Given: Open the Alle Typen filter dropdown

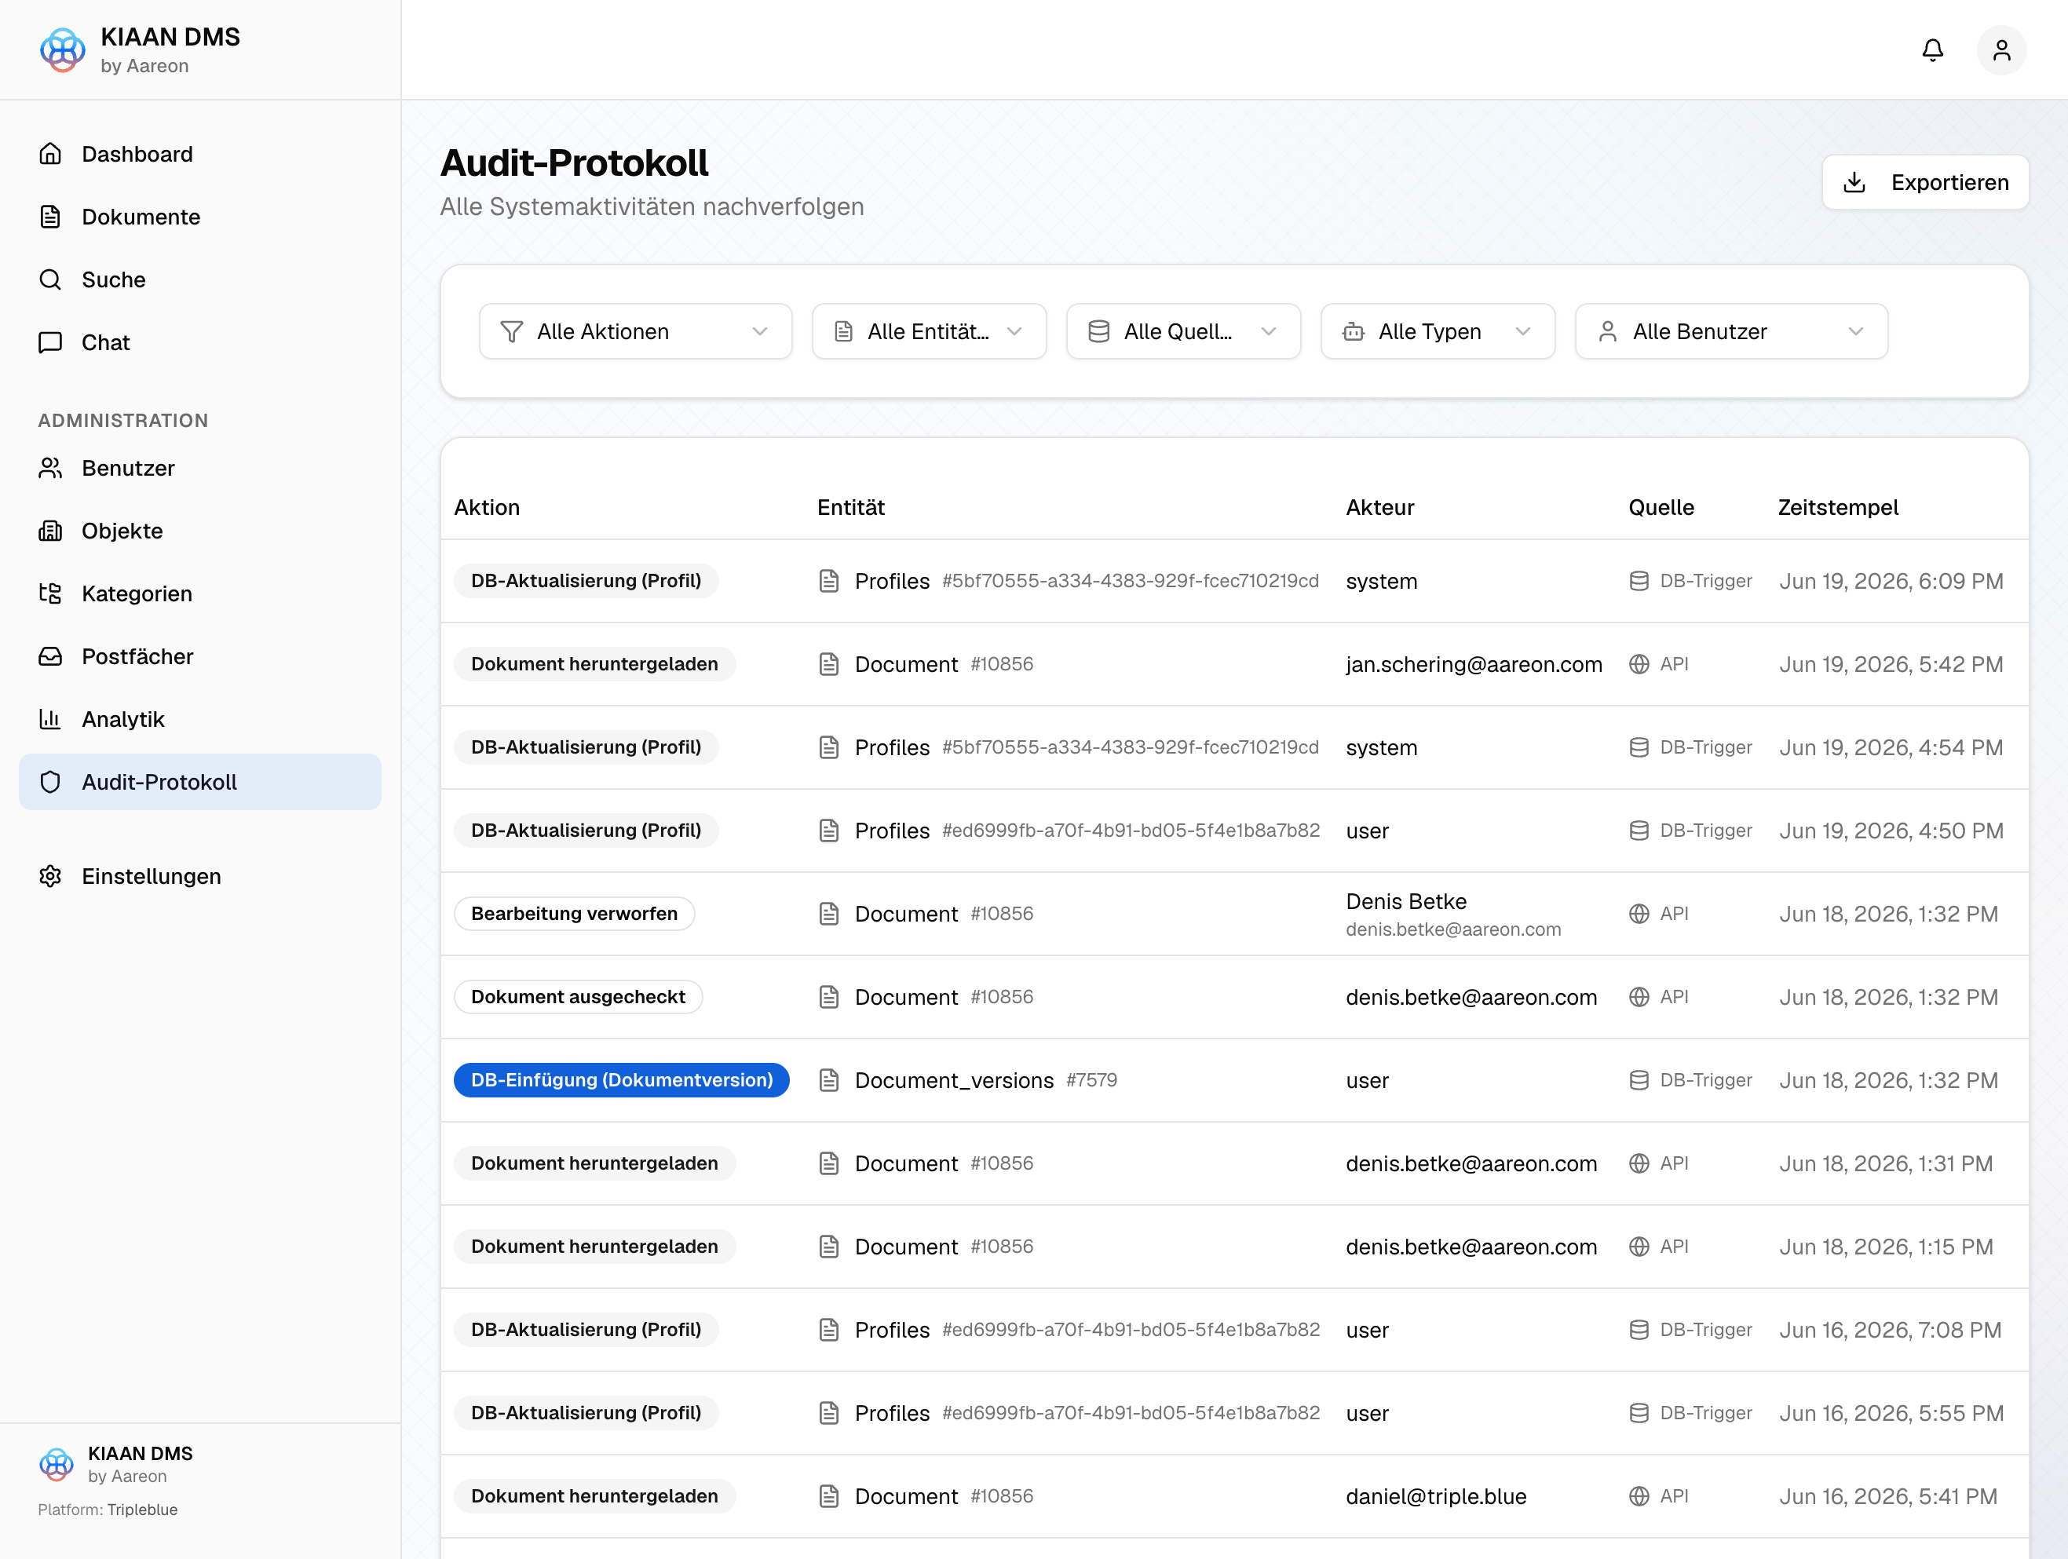Looking at the screenshot, I should 1438,332.
